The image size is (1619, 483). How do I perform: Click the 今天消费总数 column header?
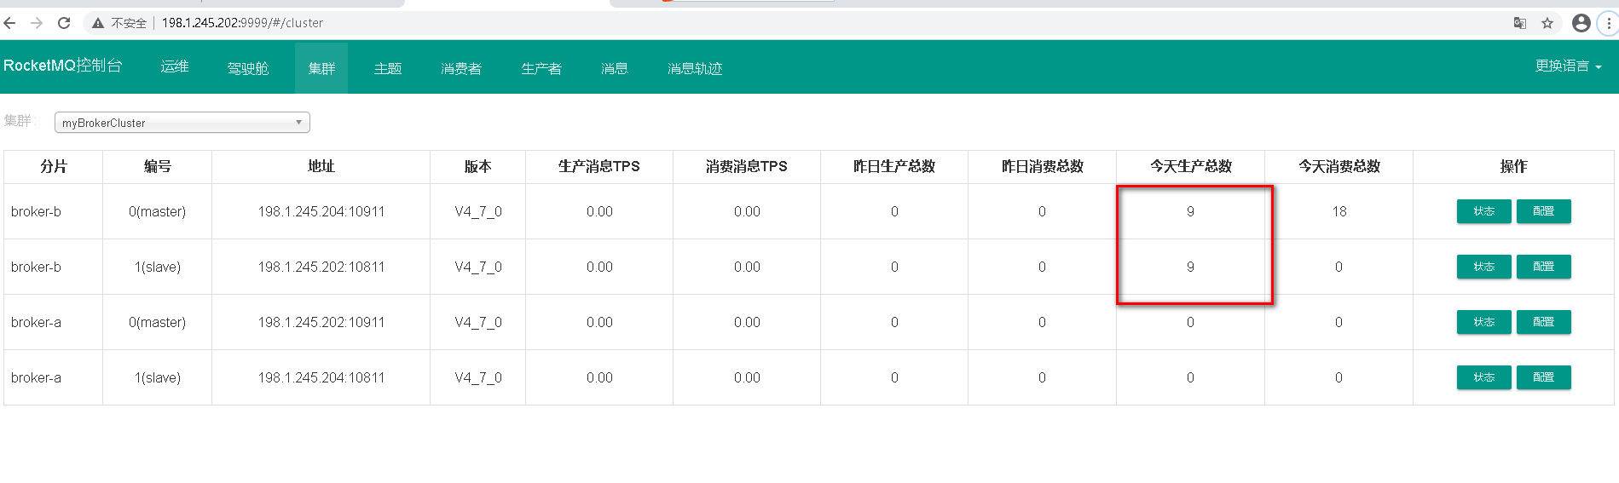point(1339,166)
